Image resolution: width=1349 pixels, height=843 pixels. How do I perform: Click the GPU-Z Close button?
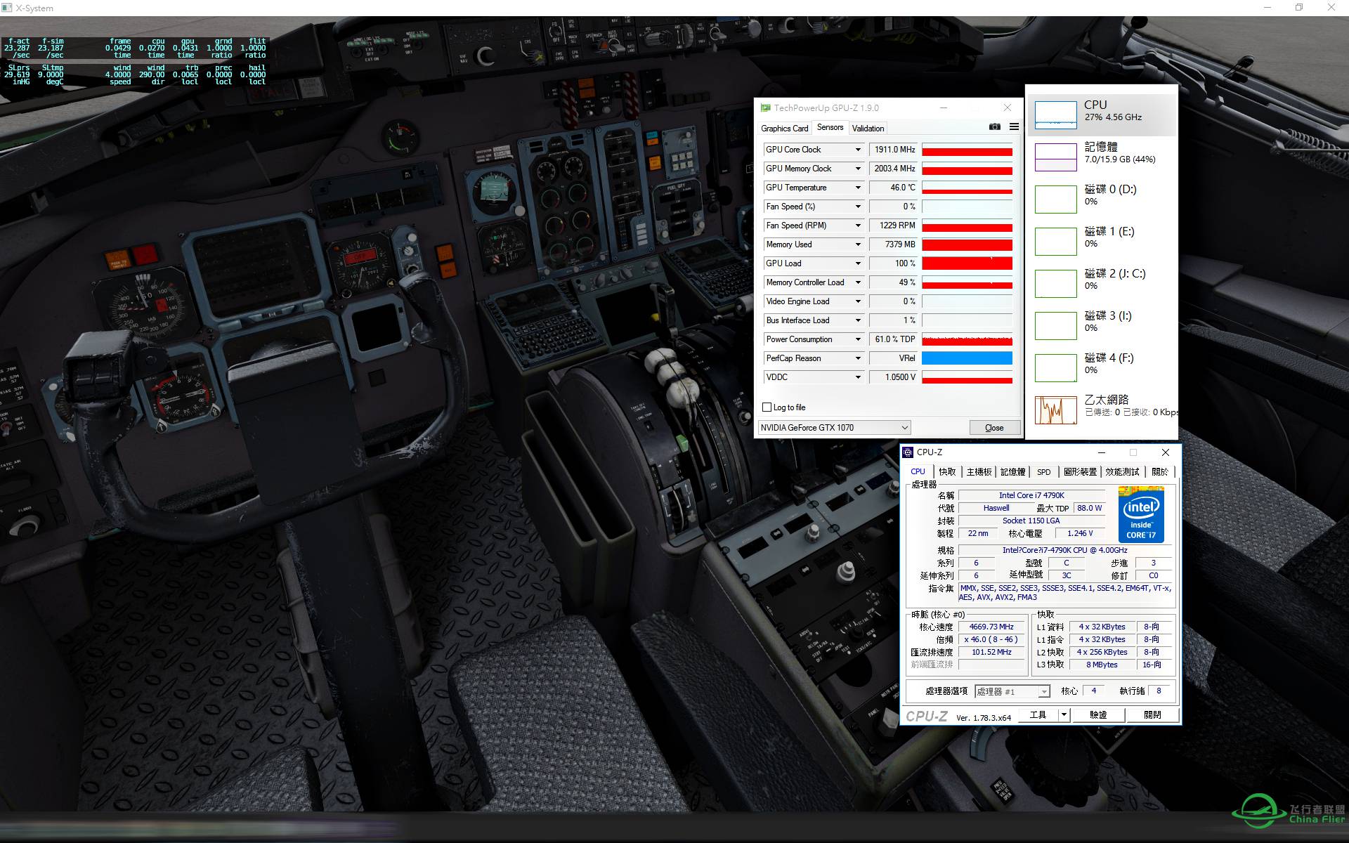994,428
